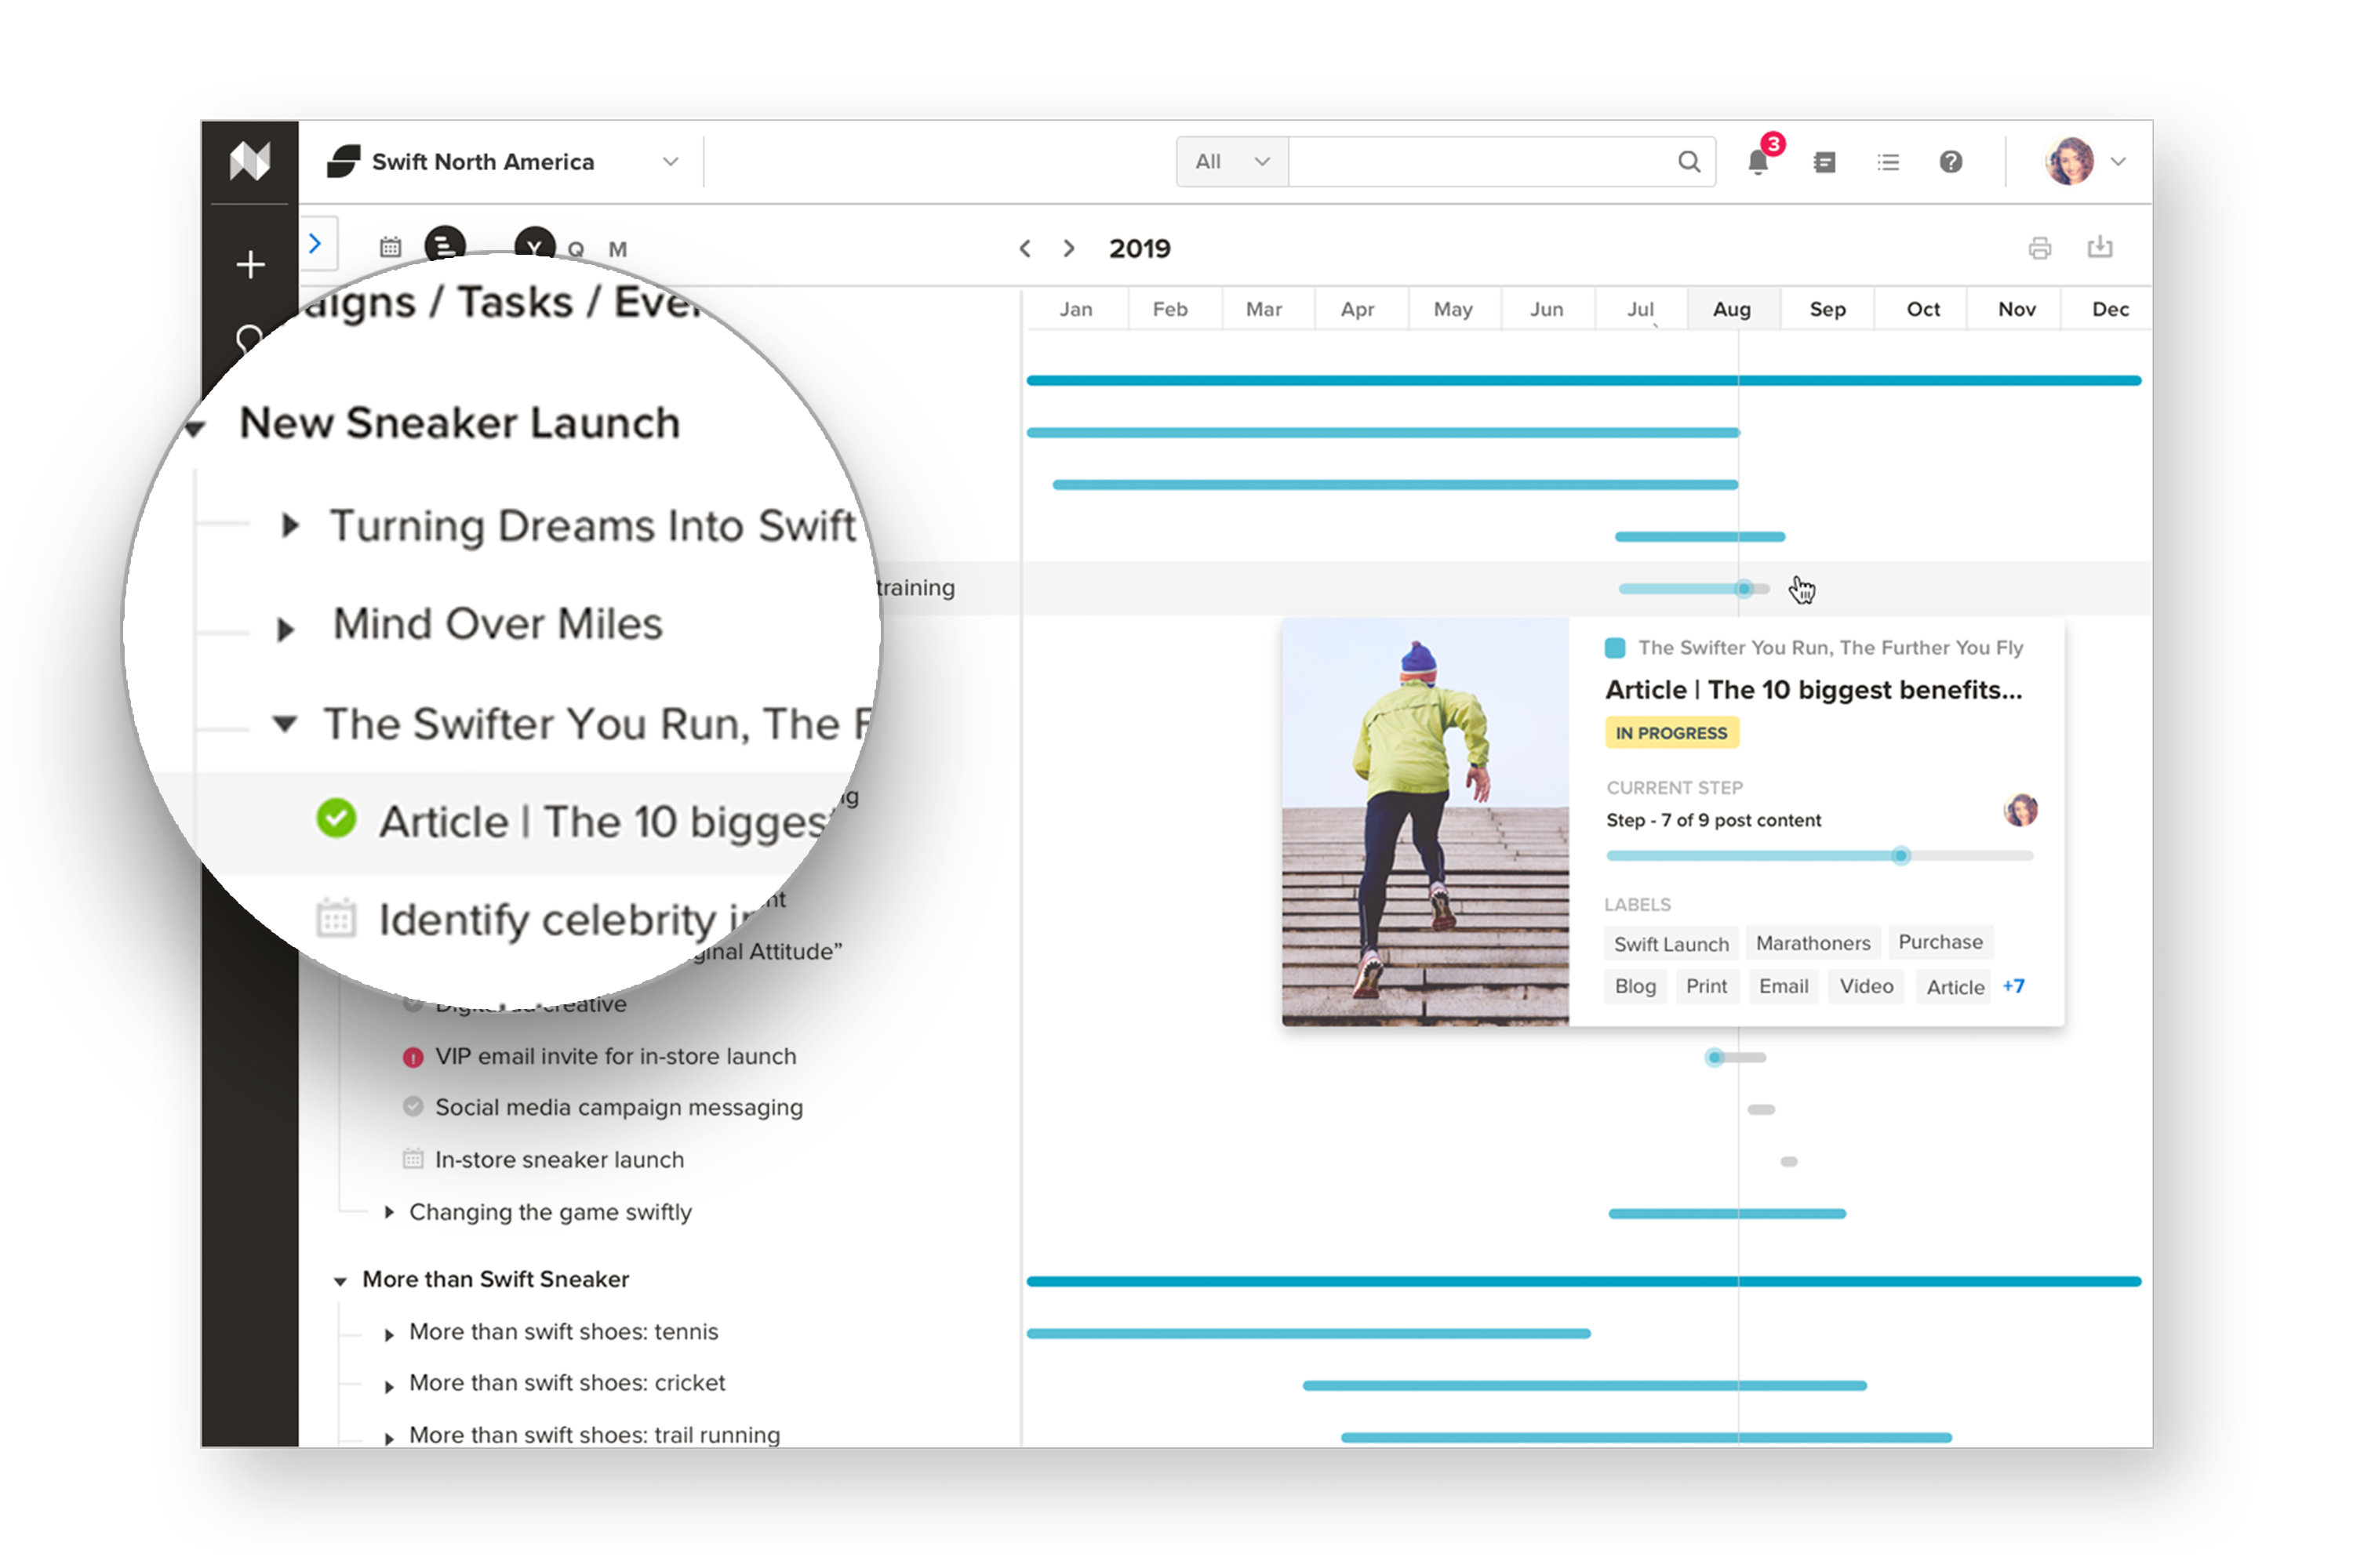The width and height of the screenshot is (2353, 1568).
Task: Open Article The 10 biggest benefits title
Action: click(1813, 690)
